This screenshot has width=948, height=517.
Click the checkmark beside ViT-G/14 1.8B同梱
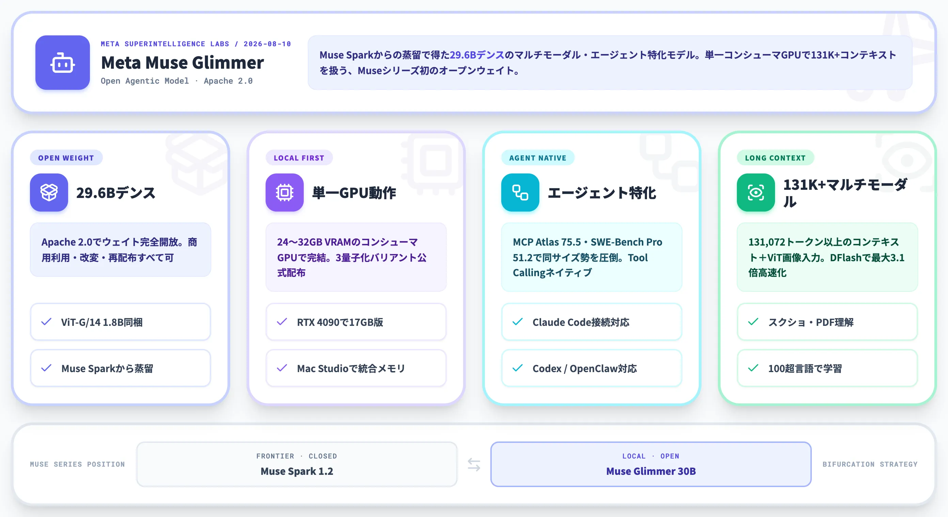point(46,322)
